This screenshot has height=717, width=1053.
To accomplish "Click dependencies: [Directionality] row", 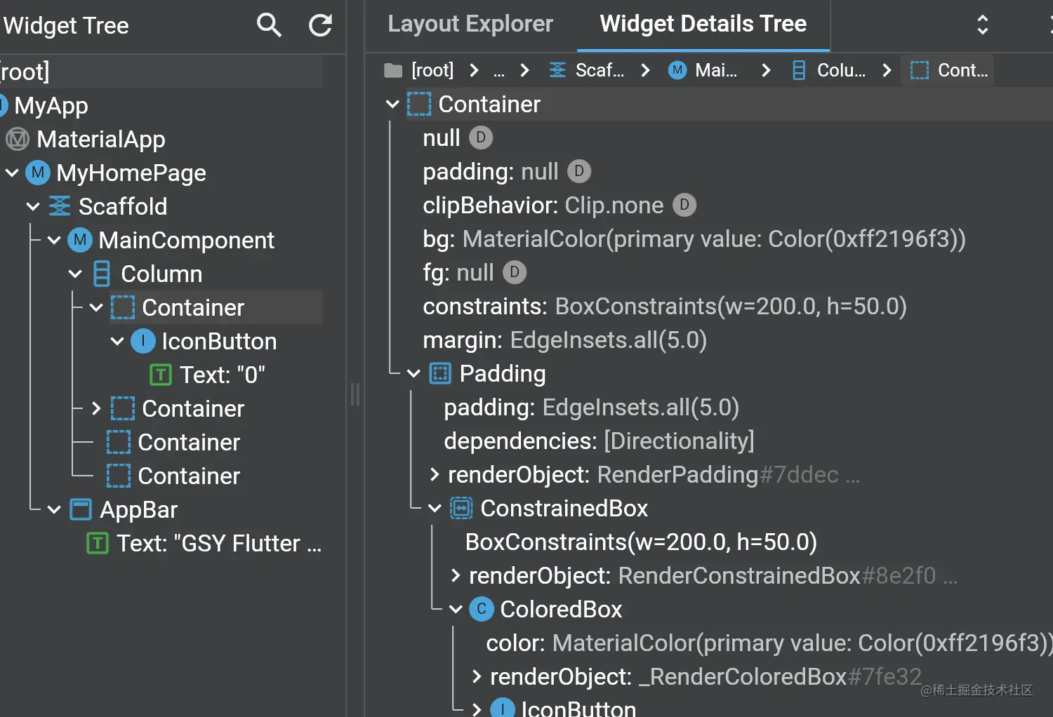I will click(x=599, y=441).
